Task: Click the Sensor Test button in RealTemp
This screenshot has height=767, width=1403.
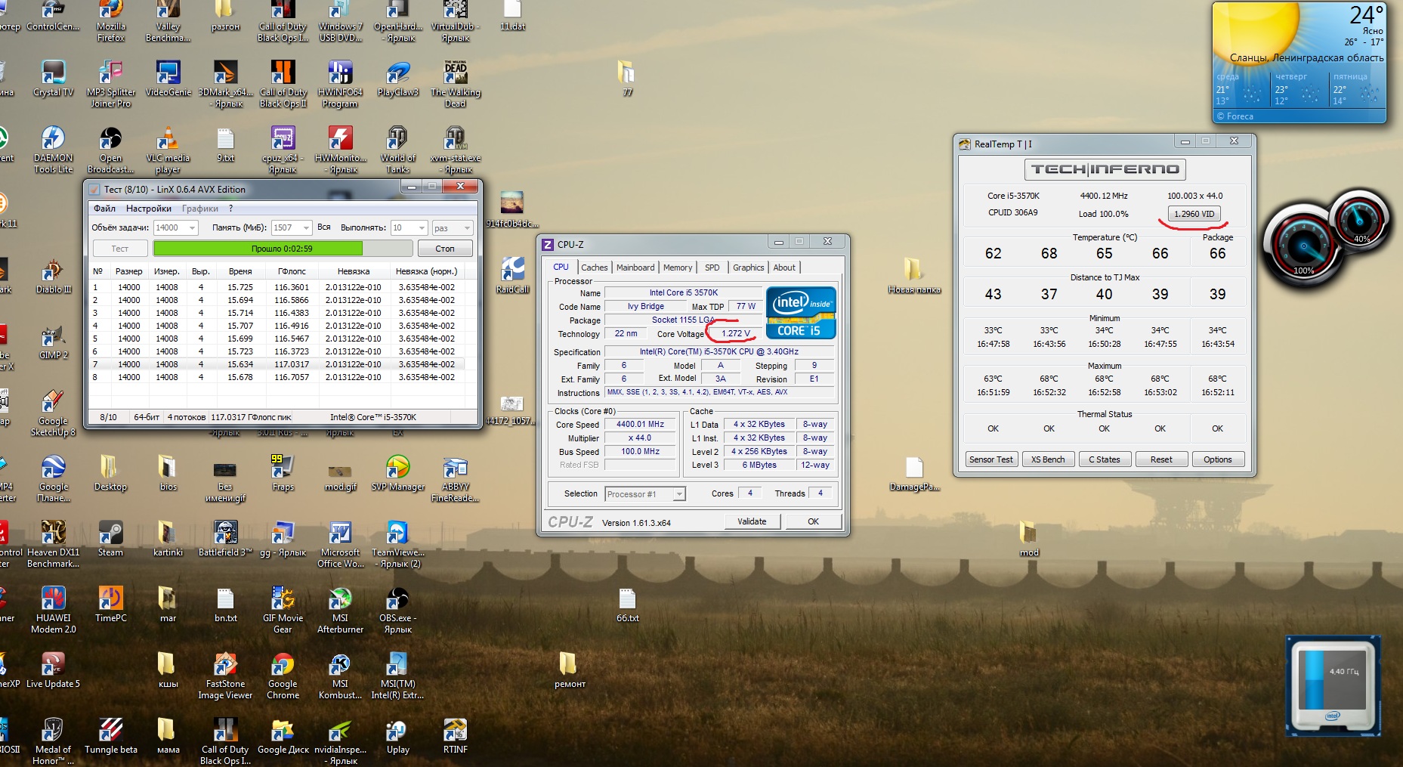Action: (990, 459)
